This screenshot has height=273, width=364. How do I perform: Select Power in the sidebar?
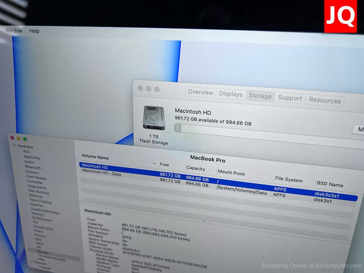pos(39,231)
